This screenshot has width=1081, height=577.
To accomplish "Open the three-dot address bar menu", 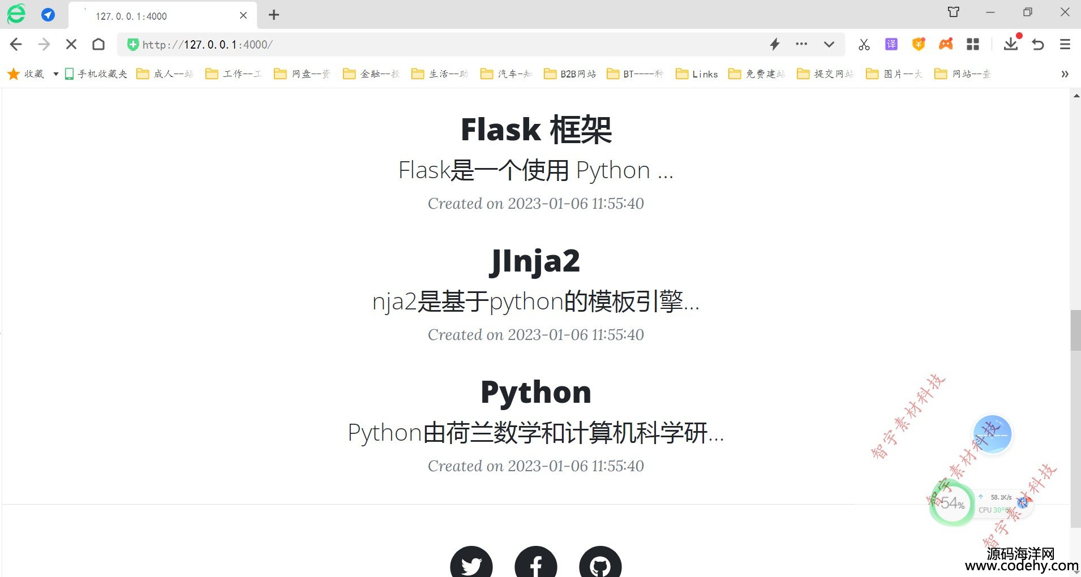I will (x=801, y=44).
